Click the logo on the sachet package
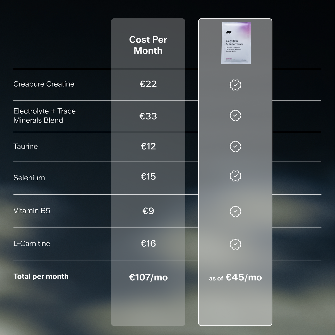 [229, 32]
